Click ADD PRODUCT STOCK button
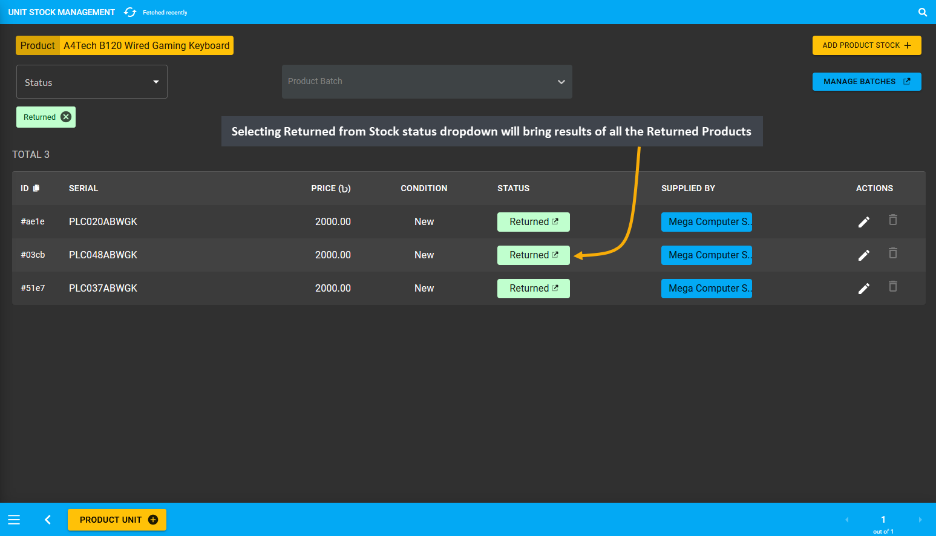This screenshot has height=536, width=936. 867,45
